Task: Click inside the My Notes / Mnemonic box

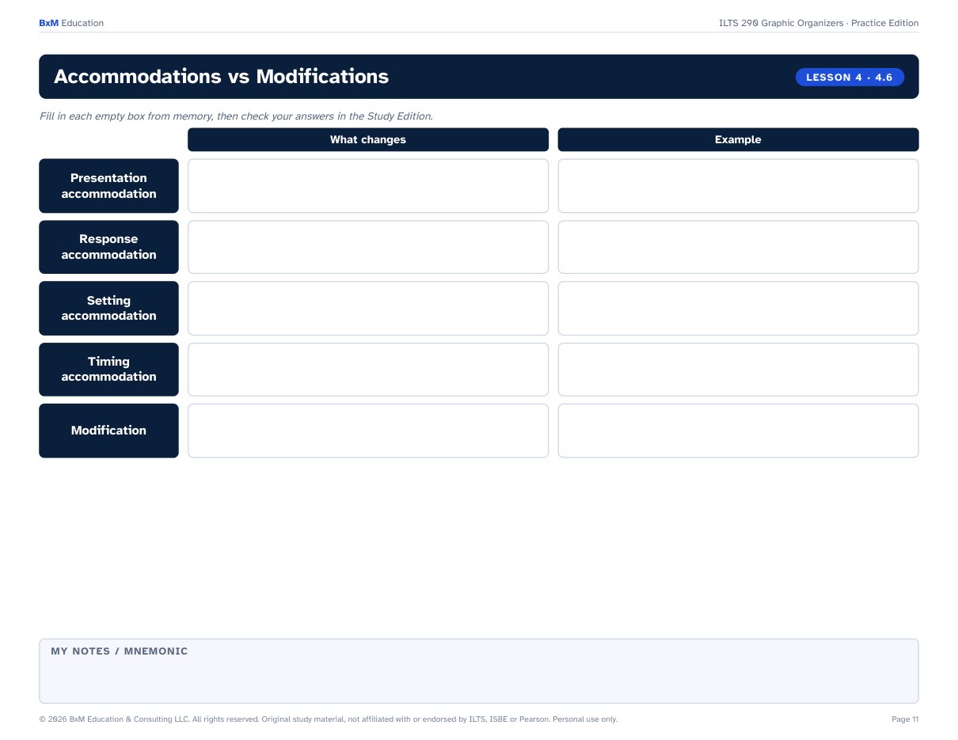Action: (479, 671)
